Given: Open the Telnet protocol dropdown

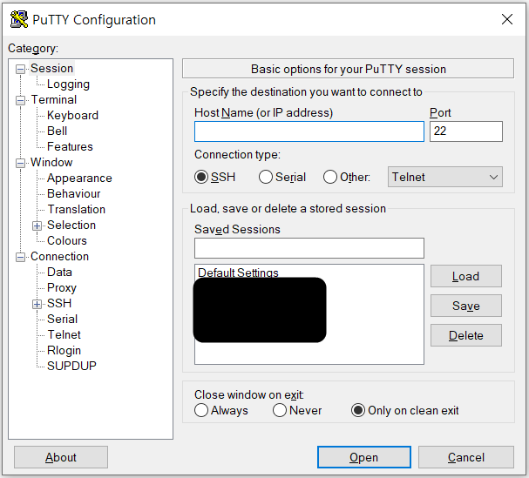Looking at the screenshot, I should point(445,177).
